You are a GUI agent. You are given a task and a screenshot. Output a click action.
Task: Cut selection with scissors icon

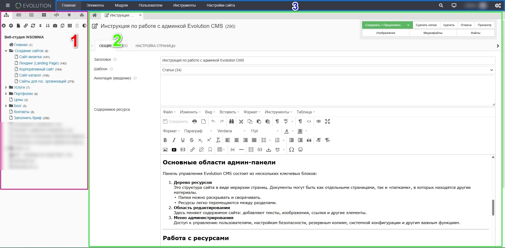pyautogui.click(x=241, y=122)
